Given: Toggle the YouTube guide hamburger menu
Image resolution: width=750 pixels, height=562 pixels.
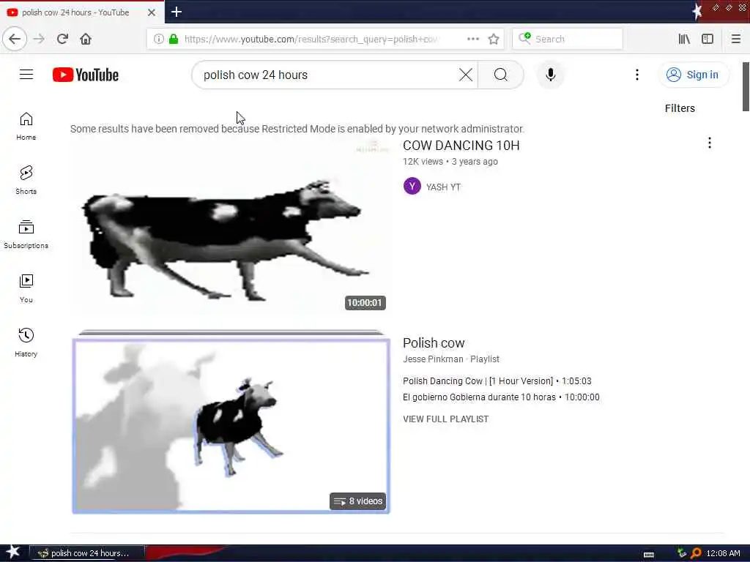Looking at the screenshot, I should (26, 75).
